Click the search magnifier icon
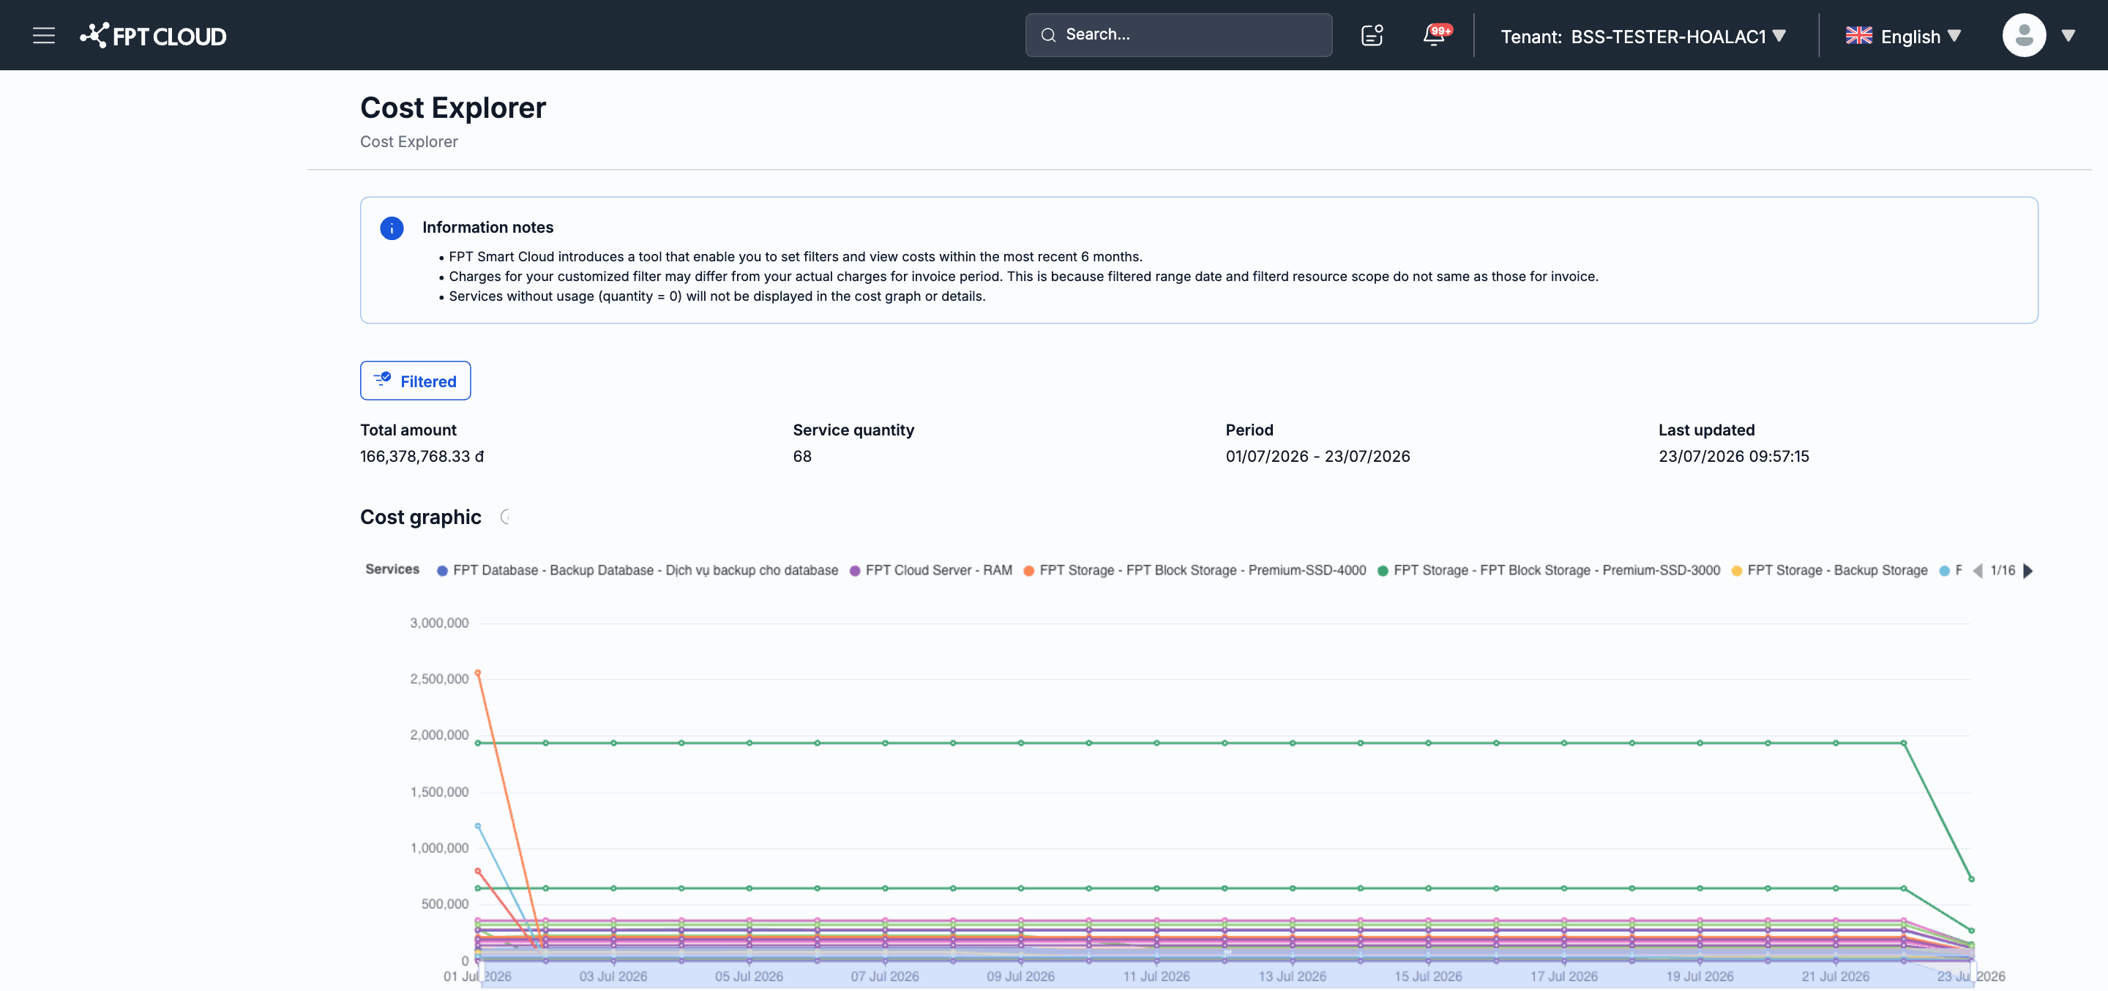This screenshot has height=991, width=2108. coord(1047,35)
